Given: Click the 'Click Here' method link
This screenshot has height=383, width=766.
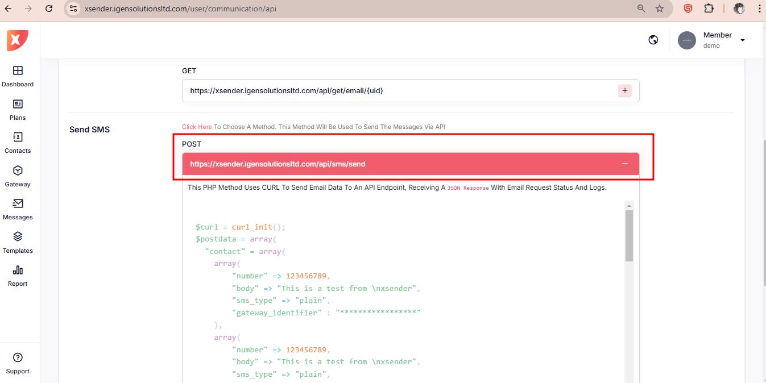Looking at the screenshot, I should [x=197, y=127].
